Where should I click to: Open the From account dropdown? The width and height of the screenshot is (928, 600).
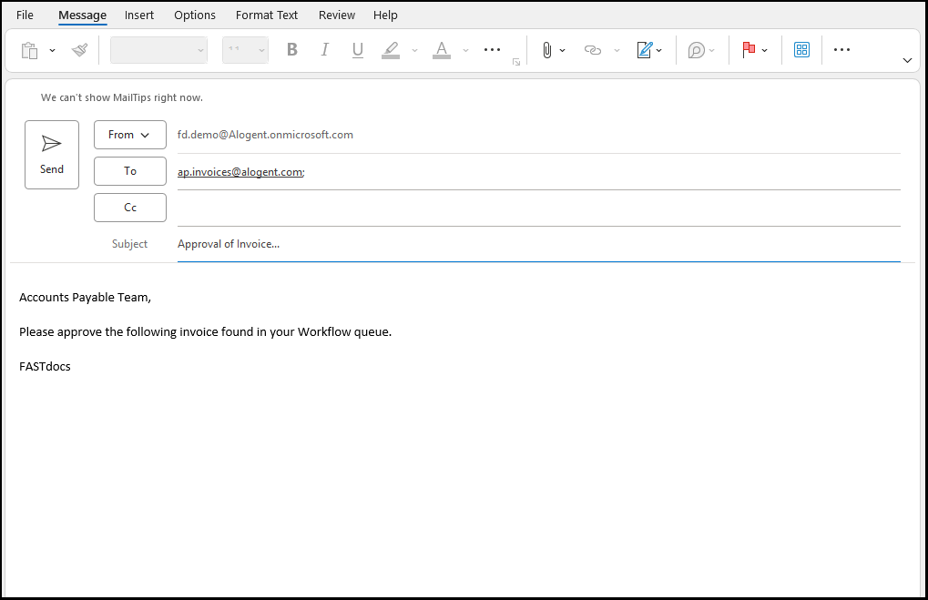129,135
